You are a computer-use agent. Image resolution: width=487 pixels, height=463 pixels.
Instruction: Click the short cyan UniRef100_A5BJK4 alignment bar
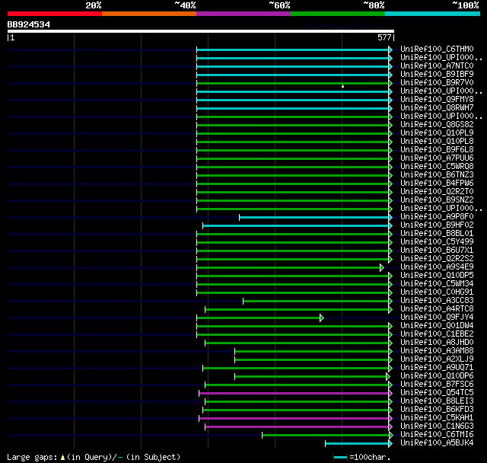(357, 444)
